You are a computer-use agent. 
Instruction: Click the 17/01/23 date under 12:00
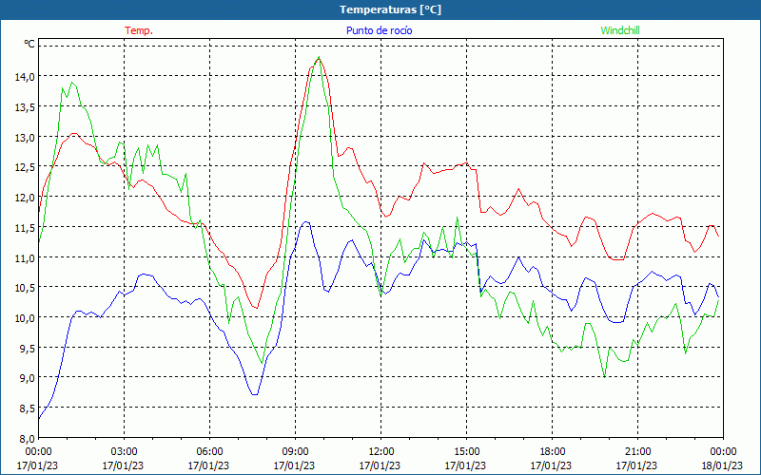(x=380, y=465)
